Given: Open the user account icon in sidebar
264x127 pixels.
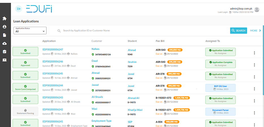Looking at the screenshot, I should coord(4,27).
